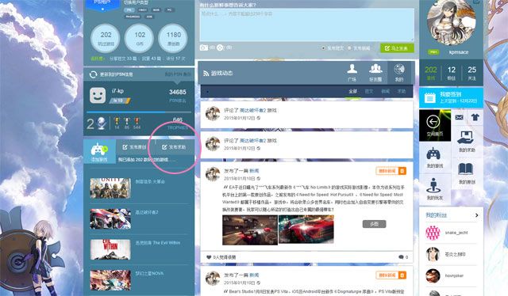Click the green publish now button

point(397,48)
